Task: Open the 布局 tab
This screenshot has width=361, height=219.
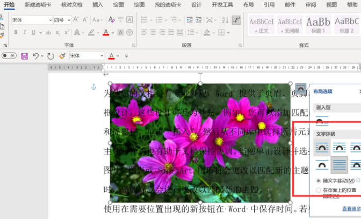Action: [x=248, y=5]
